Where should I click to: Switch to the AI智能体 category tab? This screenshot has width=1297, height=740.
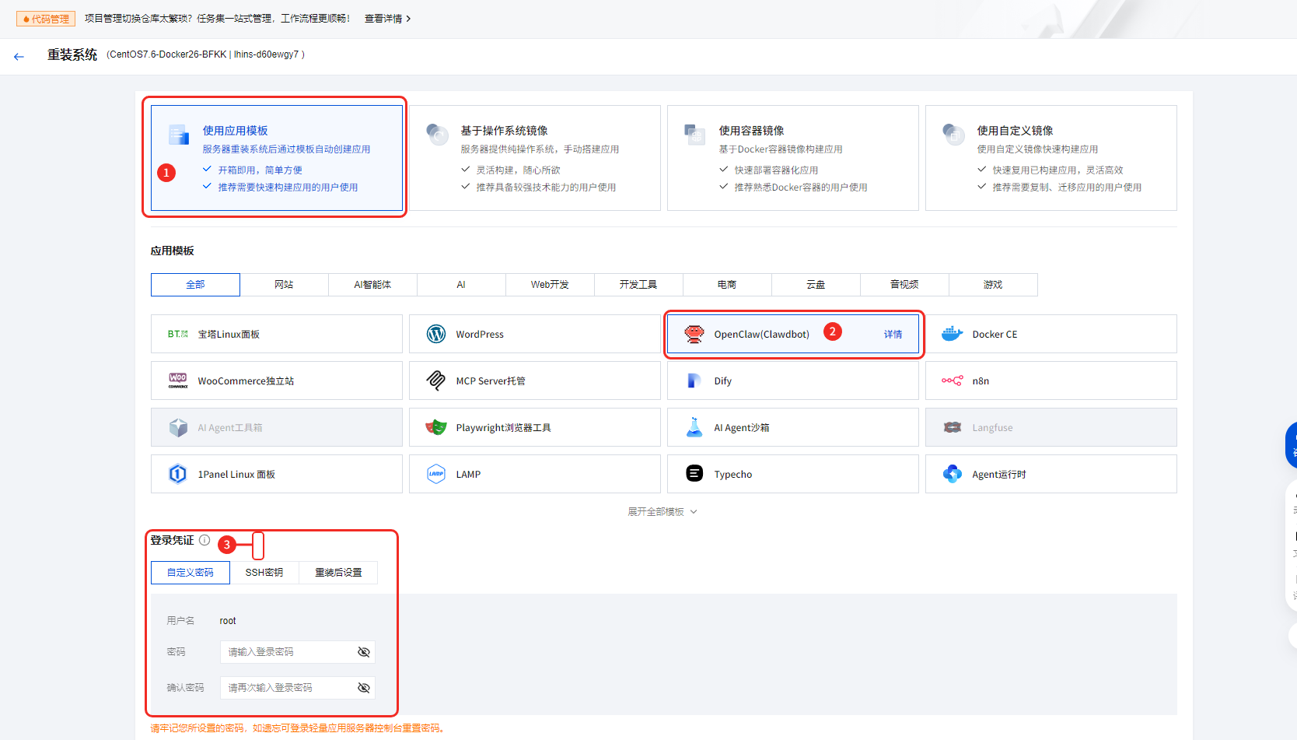(x=372, y=285)
